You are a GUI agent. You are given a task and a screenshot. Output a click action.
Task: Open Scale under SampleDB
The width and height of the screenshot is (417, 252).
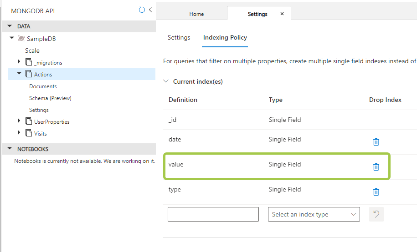pyautogui.click(x=32, y=50)
